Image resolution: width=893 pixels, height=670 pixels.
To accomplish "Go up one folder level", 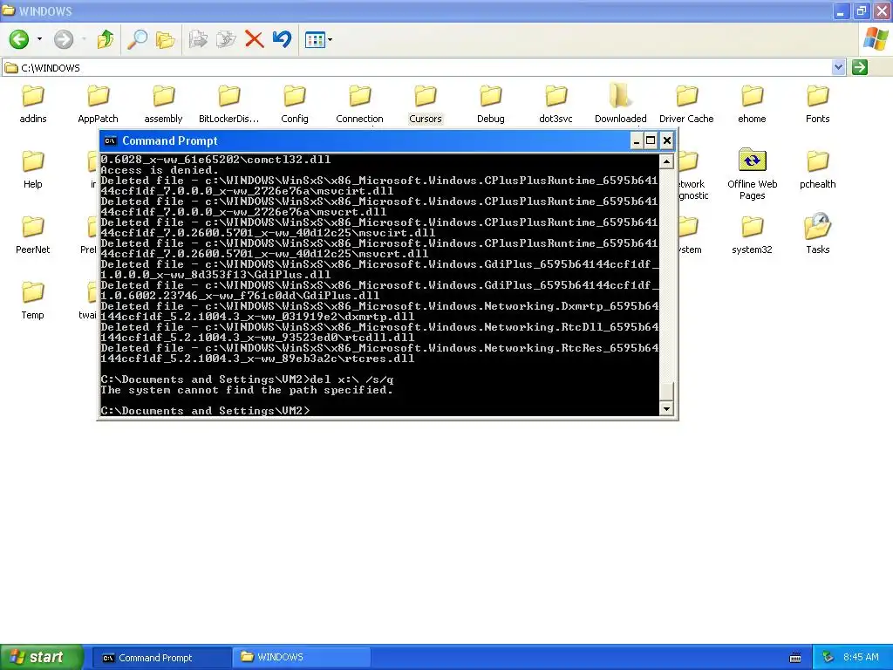I will click(x=106, y=39).
